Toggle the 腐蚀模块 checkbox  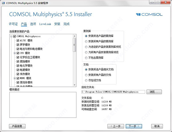[x=18, y=61]
